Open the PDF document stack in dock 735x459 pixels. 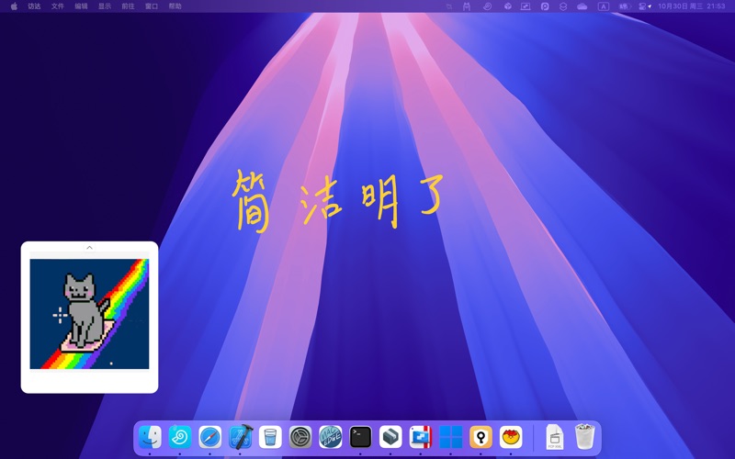[x=555, y=437]
